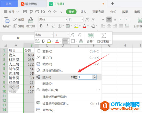Increase font size in the ribbon

(x=87, y=20)
